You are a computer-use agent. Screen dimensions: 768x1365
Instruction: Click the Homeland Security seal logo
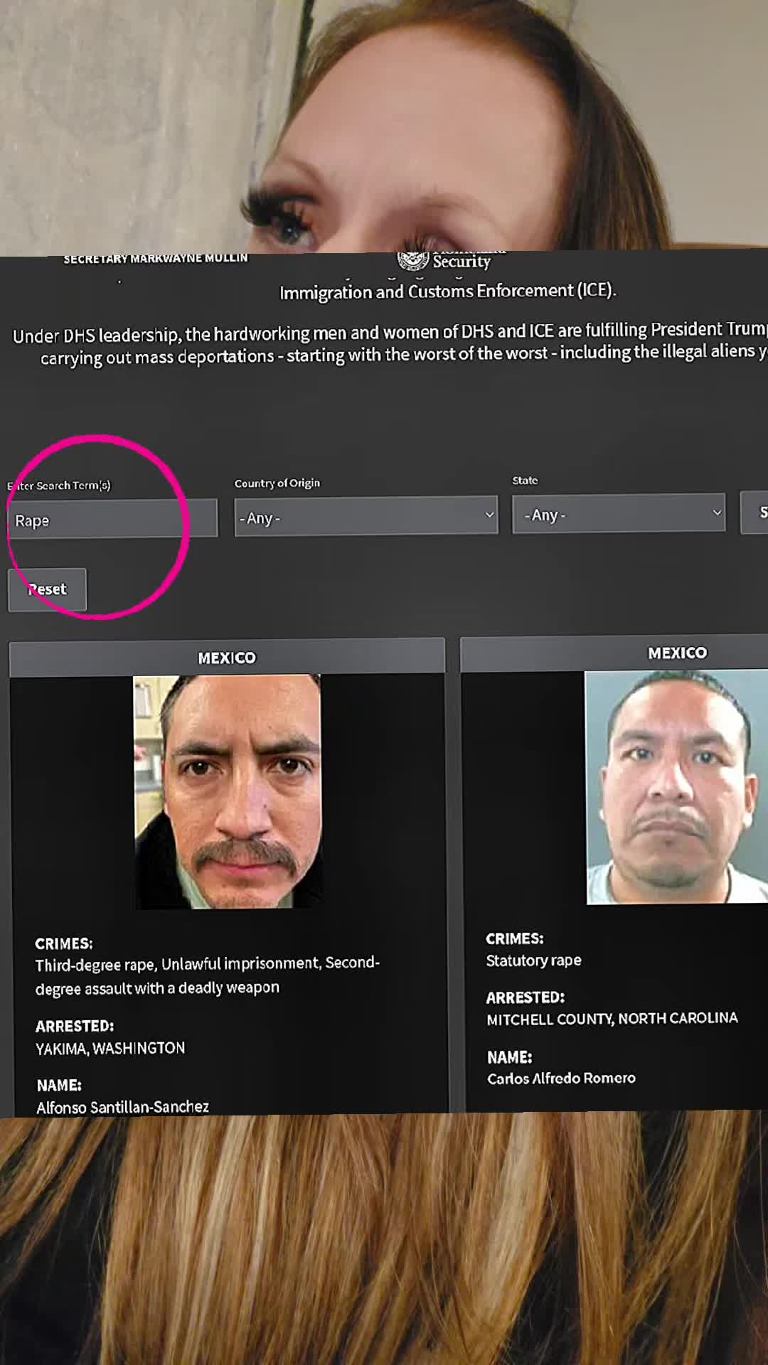(x=412, y=261)
